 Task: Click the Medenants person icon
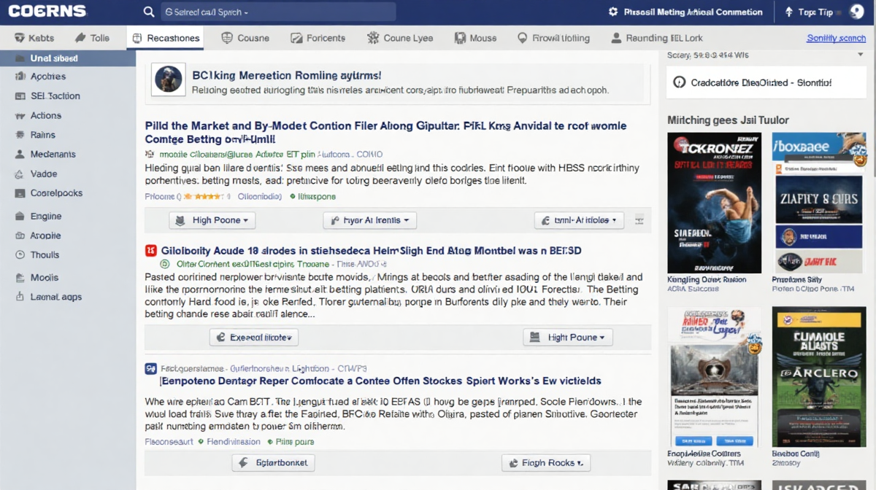19,155
